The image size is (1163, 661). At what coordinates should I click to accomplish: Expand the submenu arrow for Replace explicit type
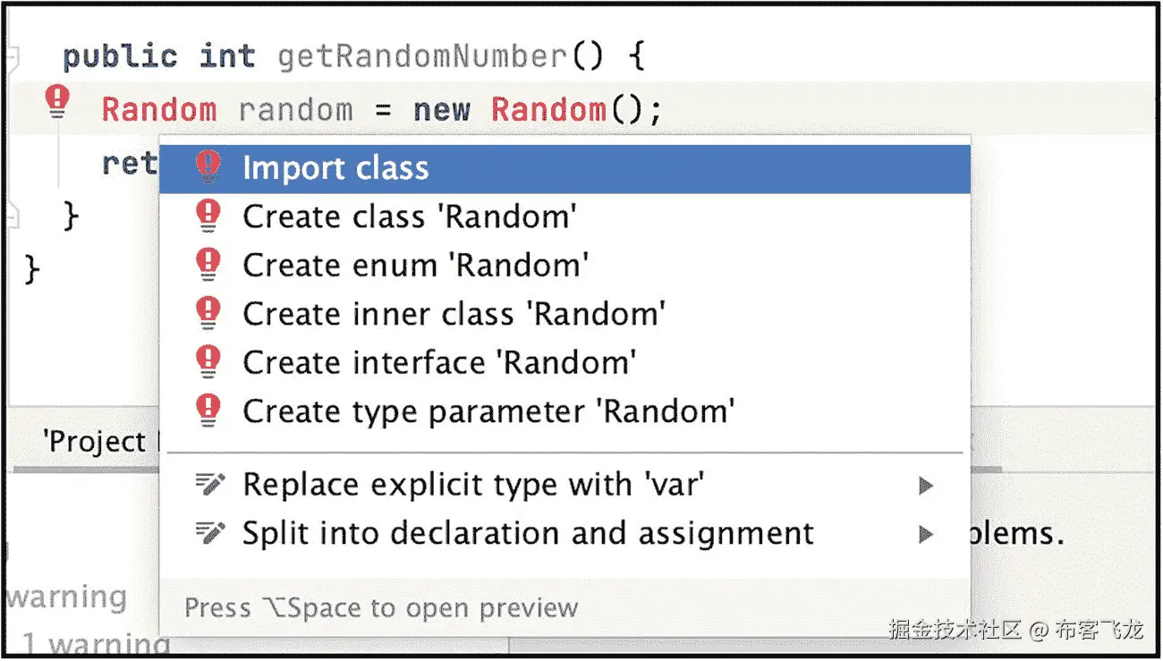pos(926,486)
